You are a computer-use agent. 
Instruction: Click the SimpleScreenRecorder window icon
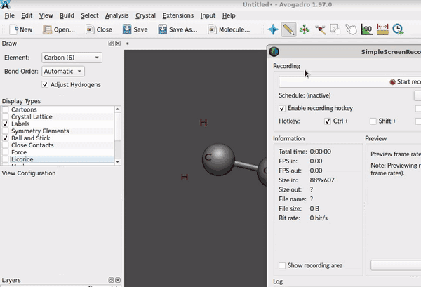coord(274,51)
